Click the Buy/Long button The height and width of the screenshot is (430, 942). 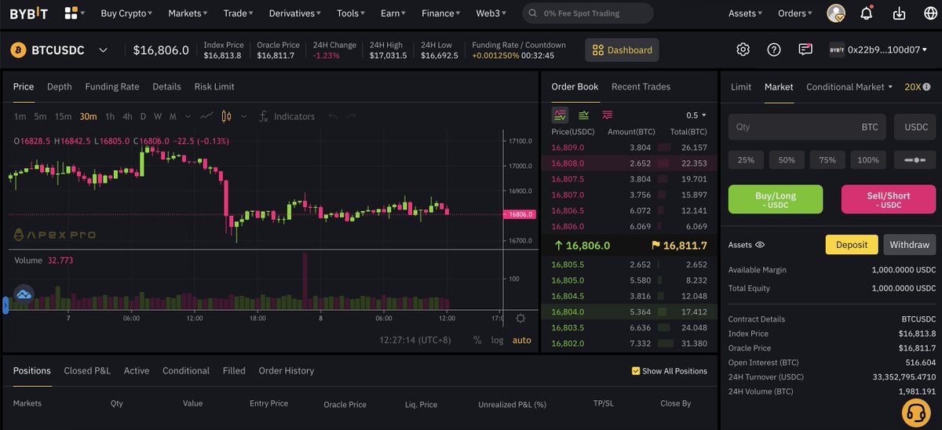coord(776,199)
